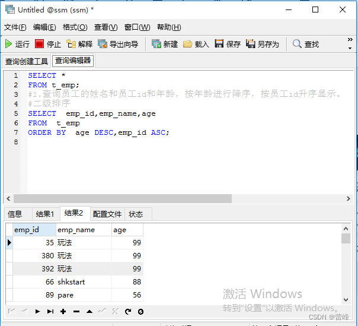Stop query execution with red stop icon

pos(39,44)
